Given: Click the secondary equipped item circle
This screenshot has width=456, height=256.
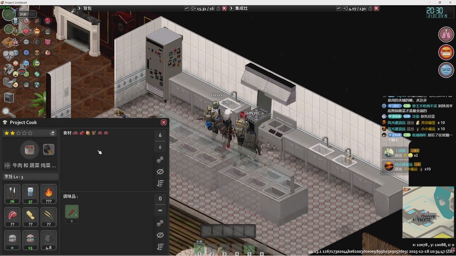Looking at the screenshot, I should (9, 29).
